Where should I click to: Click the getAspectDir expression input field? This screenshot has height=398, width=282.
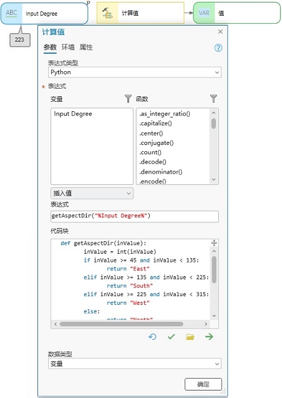[x=135, y=216]
